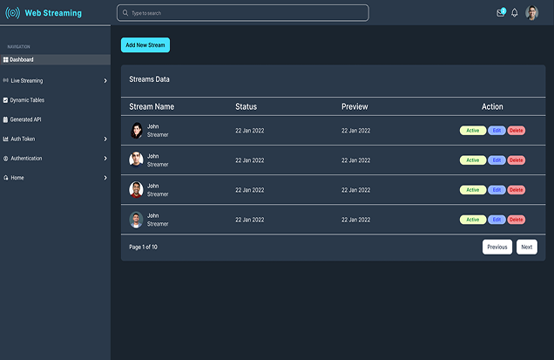Click the Dynamic Tables icon
Screen dimensions: 554x360
6,100
